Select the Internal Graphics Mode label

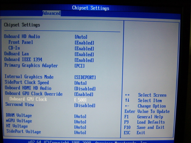click(x=29, y=77)
